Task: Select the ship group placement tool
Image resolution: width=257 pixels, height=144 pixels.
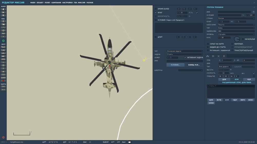Action: tap(3, 53)
